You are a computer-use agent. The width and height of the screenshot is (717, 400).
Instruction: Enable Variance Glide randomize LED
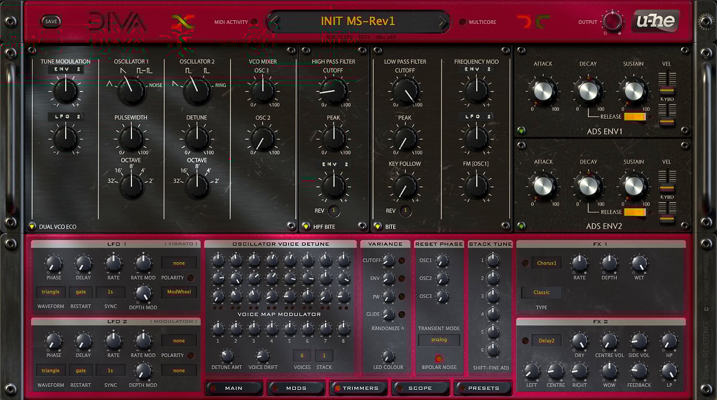[x=402, y=314]
